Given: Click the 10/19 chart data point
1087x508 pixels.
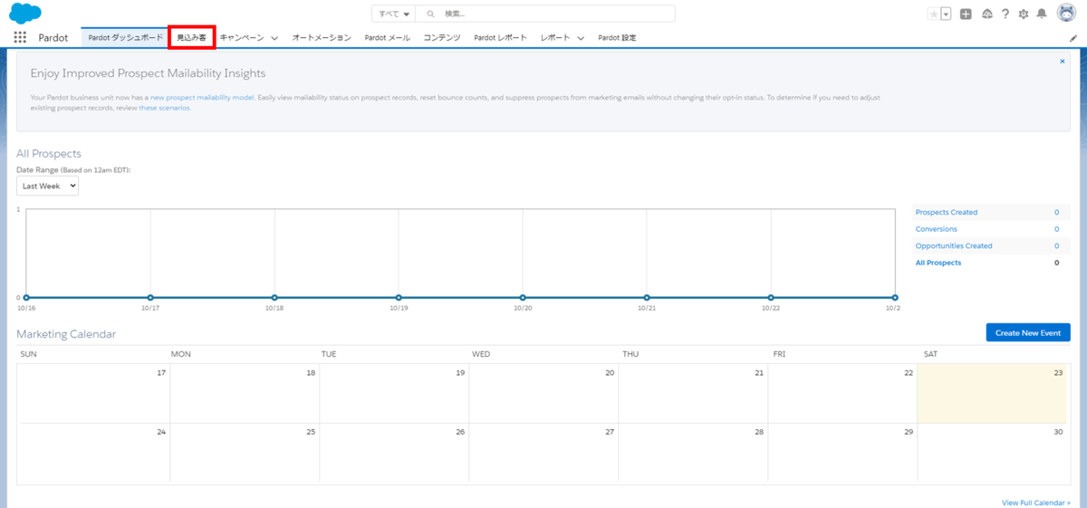Looking at the screenshot, I should (x=399, y=297).
